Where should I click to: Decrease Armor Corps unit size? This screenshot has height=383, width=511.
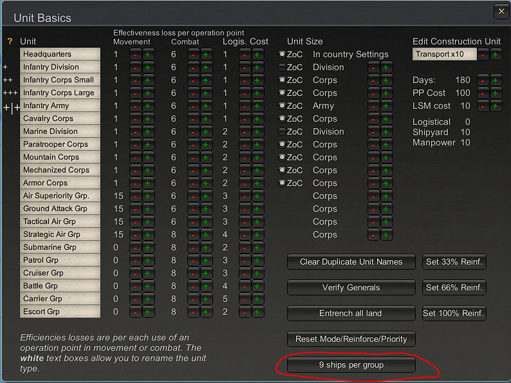point(373,183)
